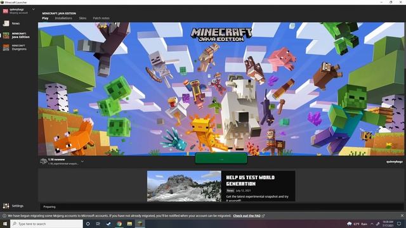
Task: Select Minecraft Dungeons in sidebar
Action: tap(15, 47)
